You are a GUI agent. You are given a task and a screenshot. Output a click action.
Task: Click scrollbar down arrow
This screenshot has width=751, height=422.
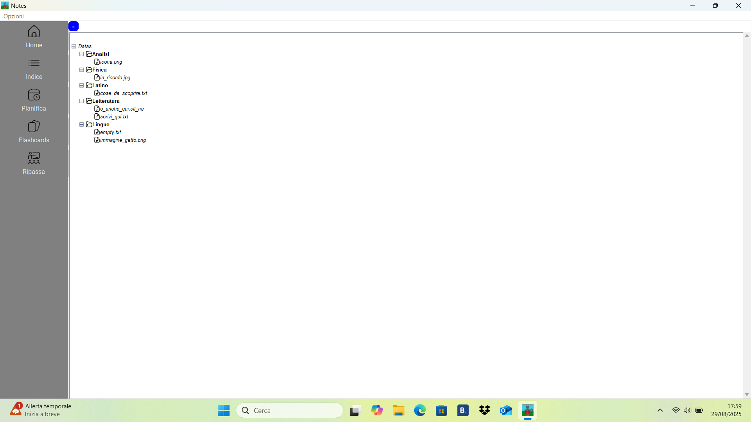click(747, 395)
